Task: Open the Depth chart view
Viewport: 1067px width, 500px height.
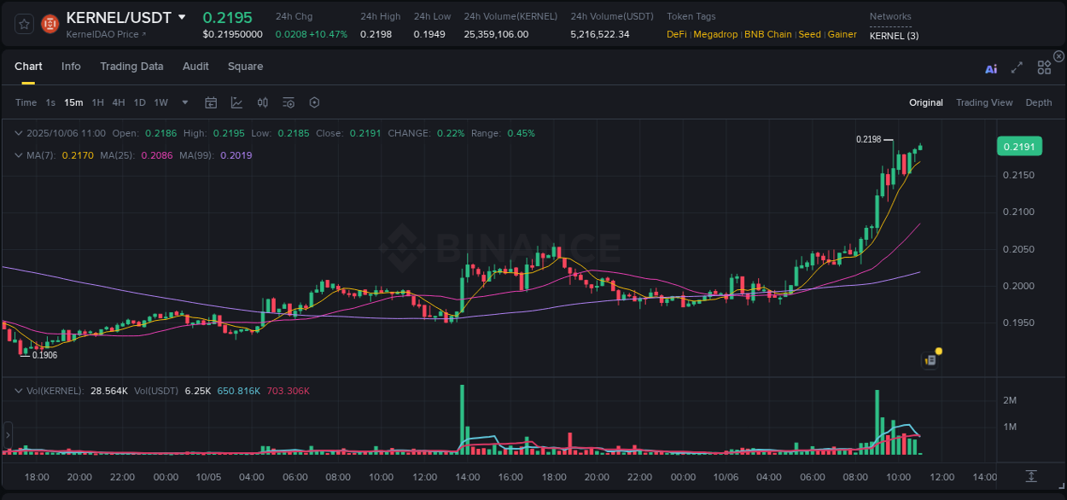Action: (1038, 102)
